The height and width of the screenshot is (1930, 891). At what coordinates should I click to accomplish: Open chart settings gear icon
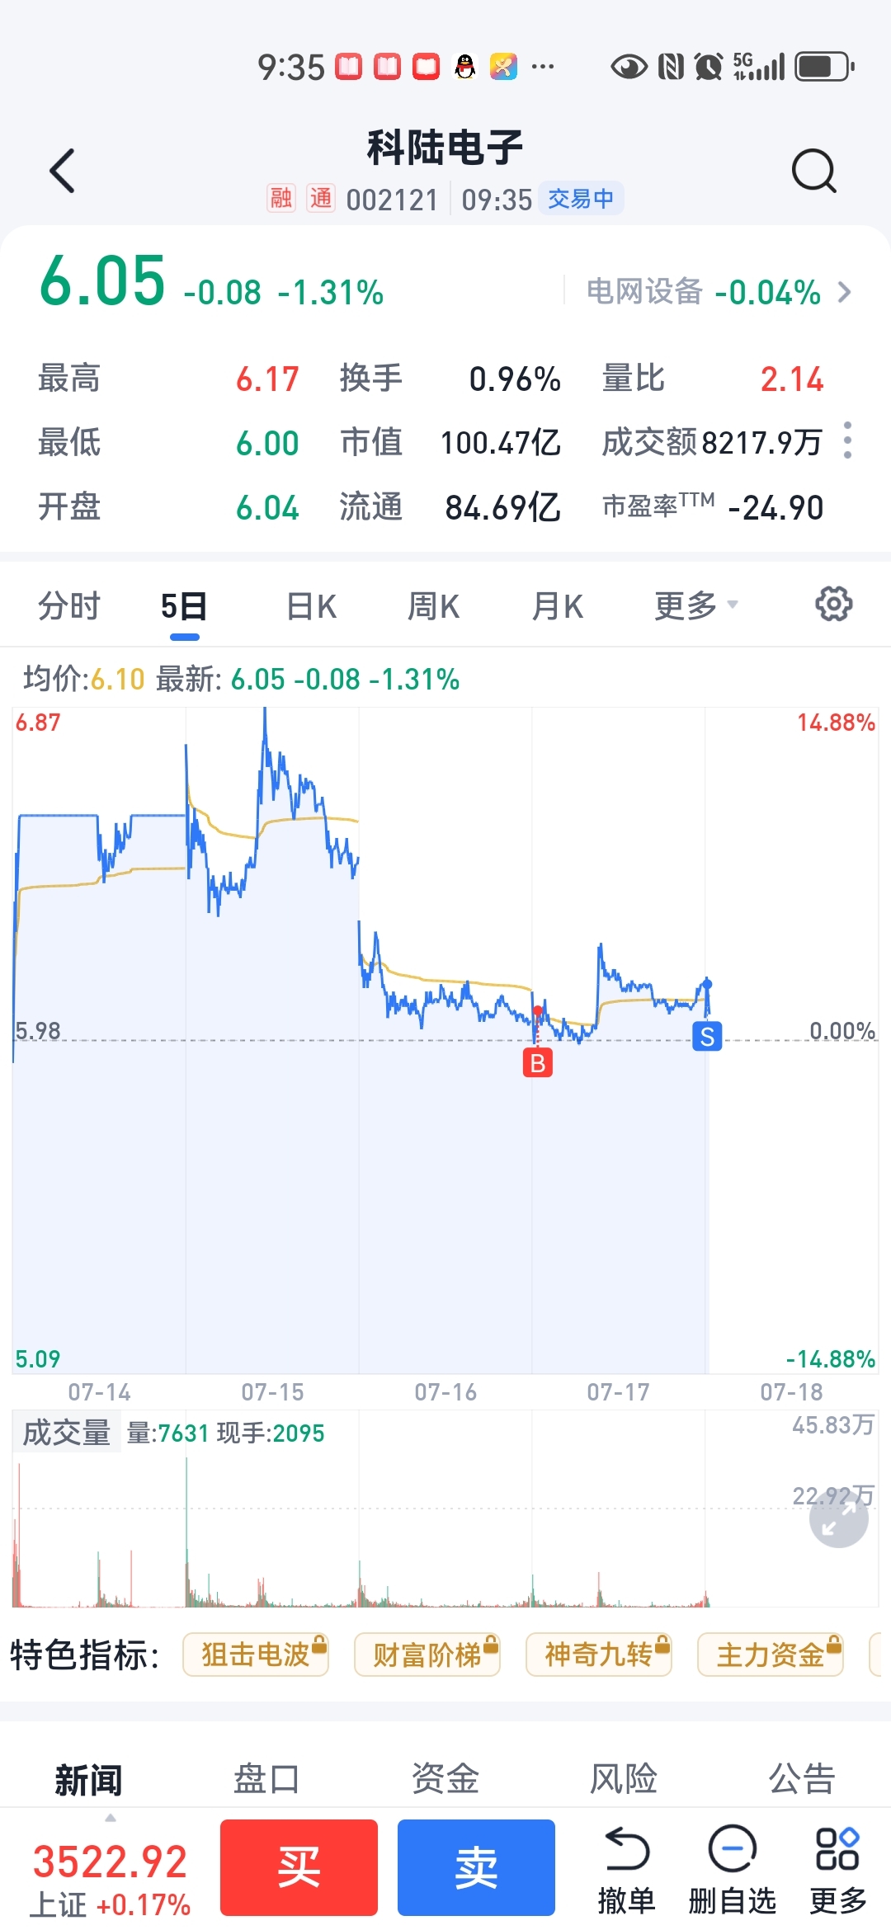coord(833,605)
